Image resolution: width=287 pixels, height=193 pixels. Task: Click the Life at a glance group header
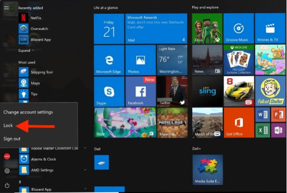tap(106, 8)
